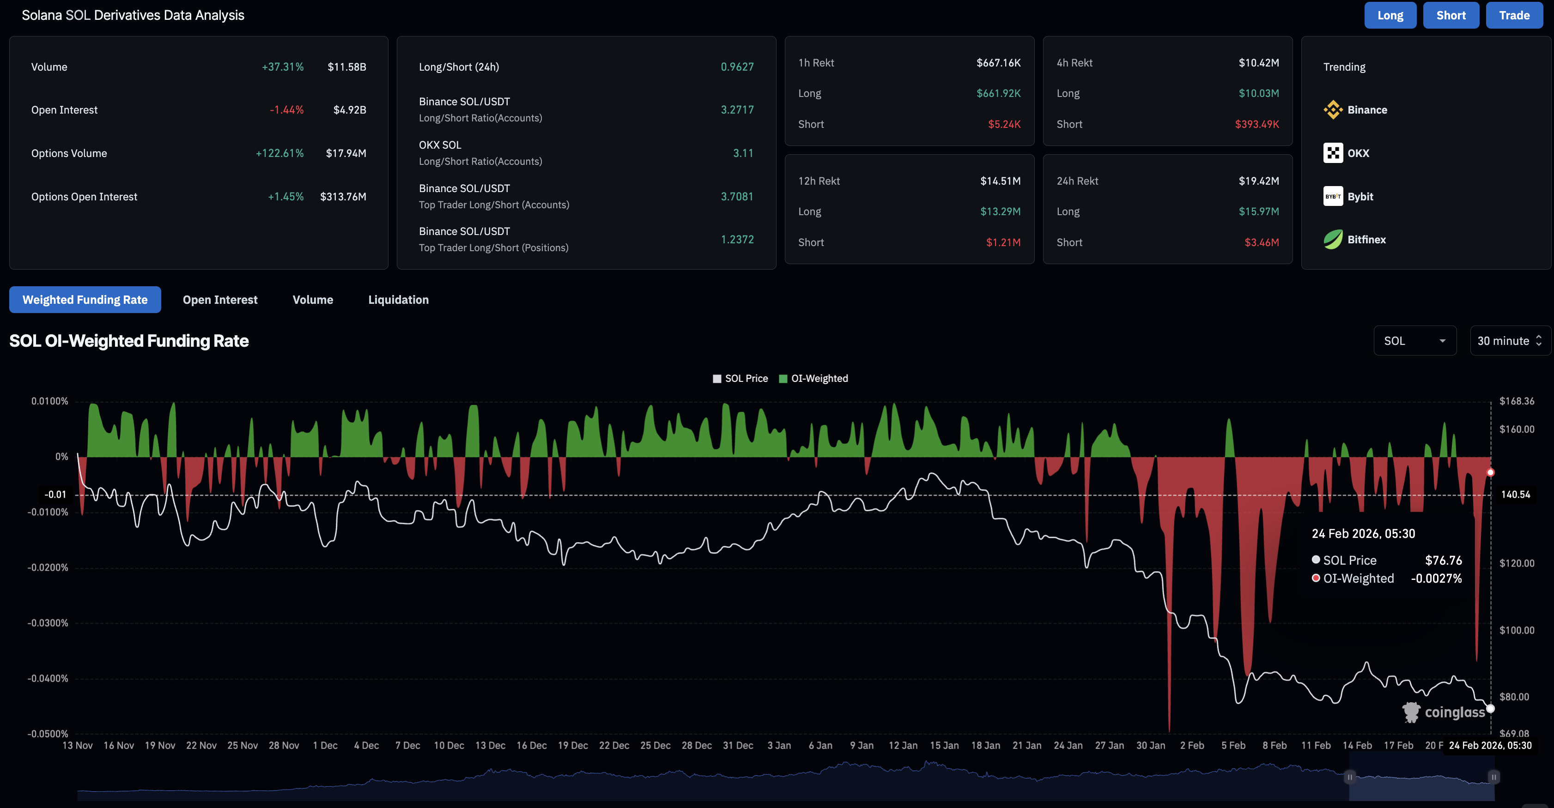Click the Binance logo icon in Trending
The height and width of the screenshot is (808, 1554).
pos(1333,110)
